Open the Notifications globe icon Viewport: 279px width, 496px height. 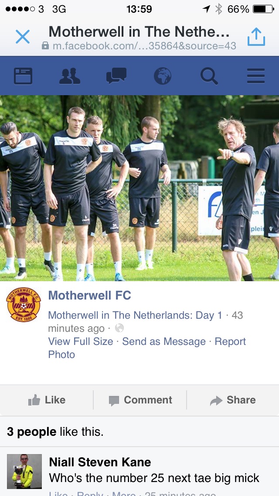(x=163, y=76)
